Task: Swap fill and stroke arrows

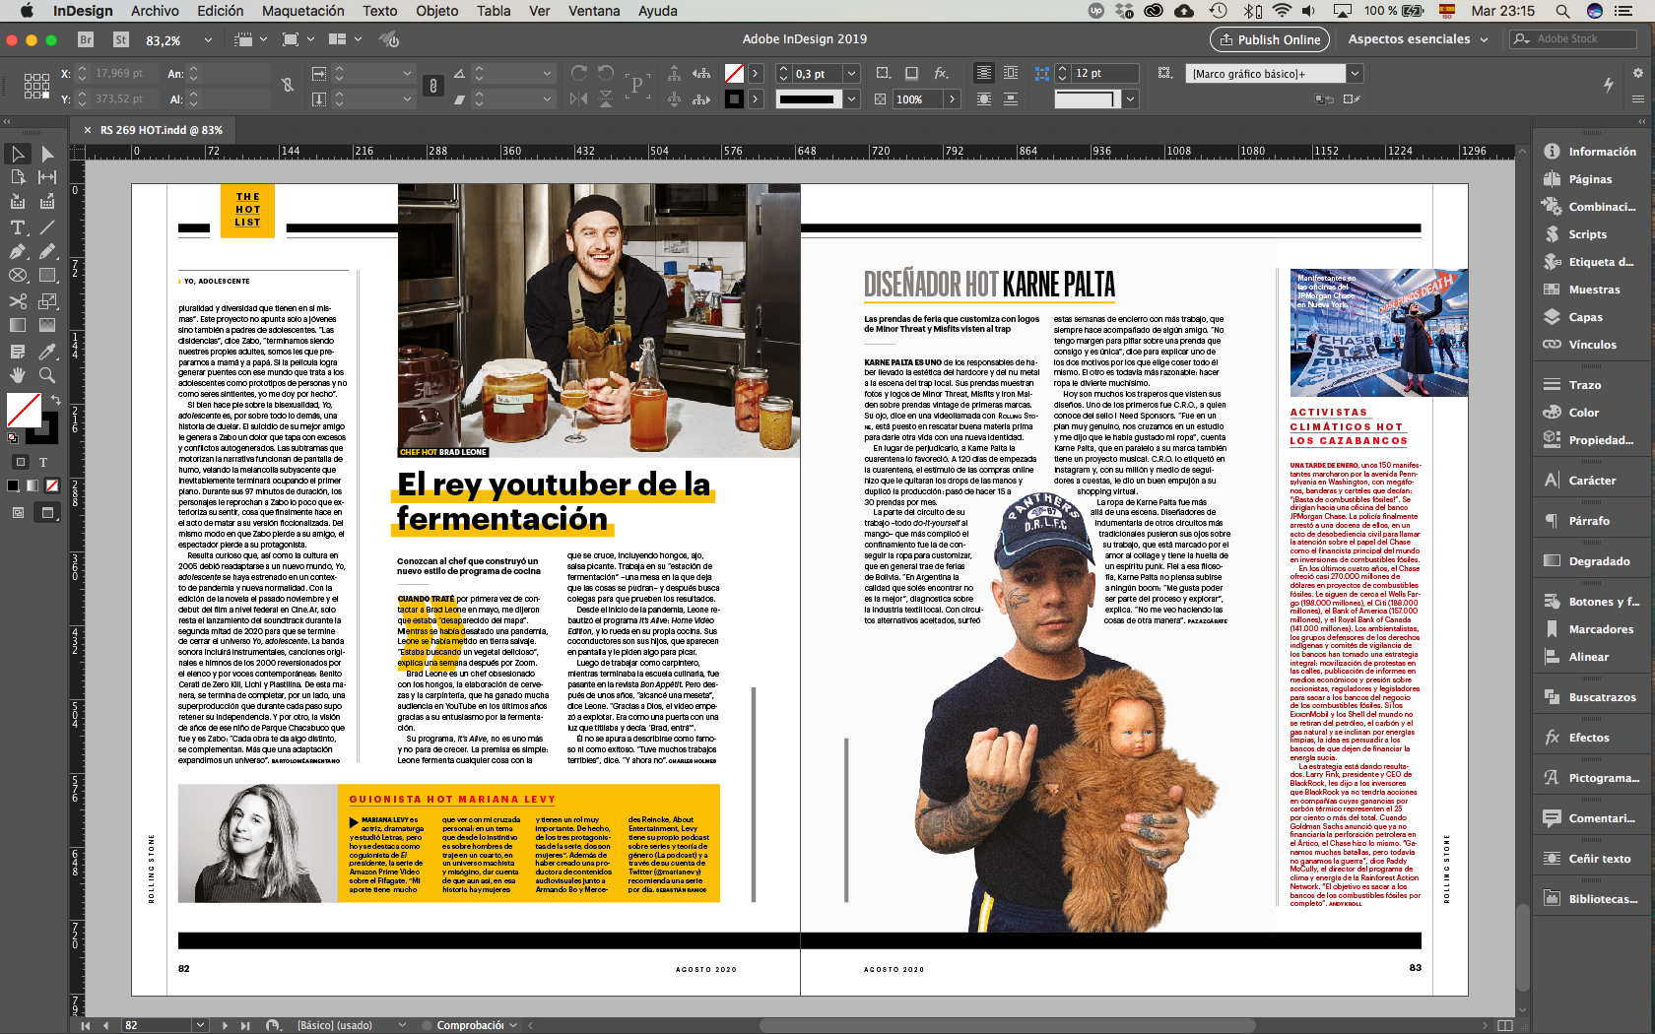Action: coord(56,400)
